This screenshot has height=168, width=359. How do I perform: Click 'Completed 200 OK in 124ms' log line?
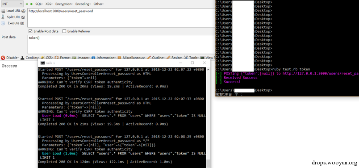[x=105, y=162]
